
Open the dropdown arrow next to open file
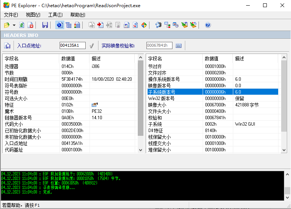pyautogui.click(x=14, y=25)
